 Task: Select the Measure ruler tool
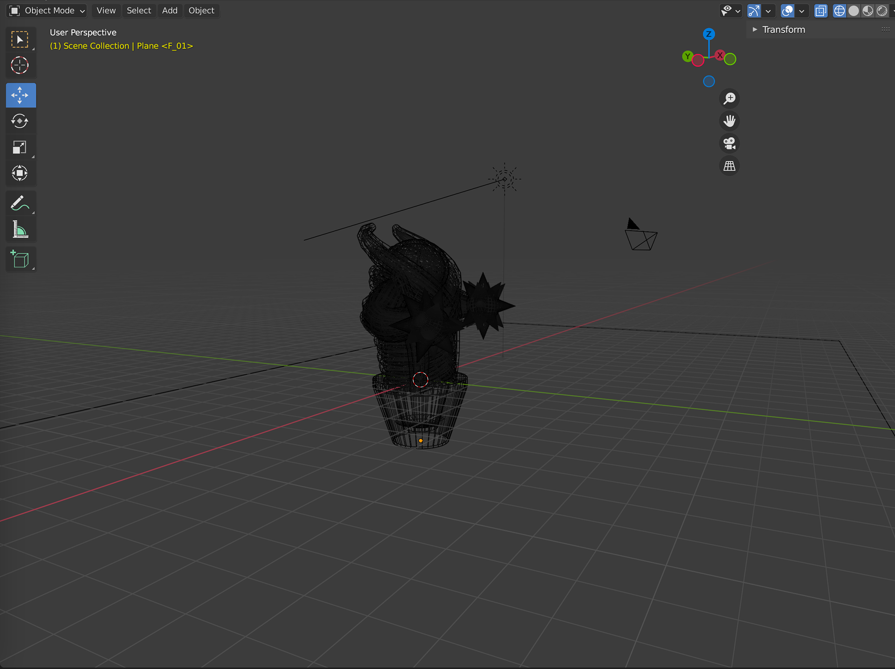[20, 230]
